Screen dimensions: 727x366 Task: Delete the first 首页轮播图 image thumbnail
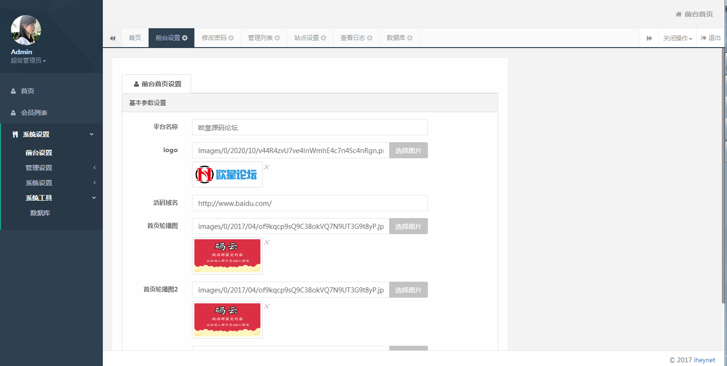(267, 242)
